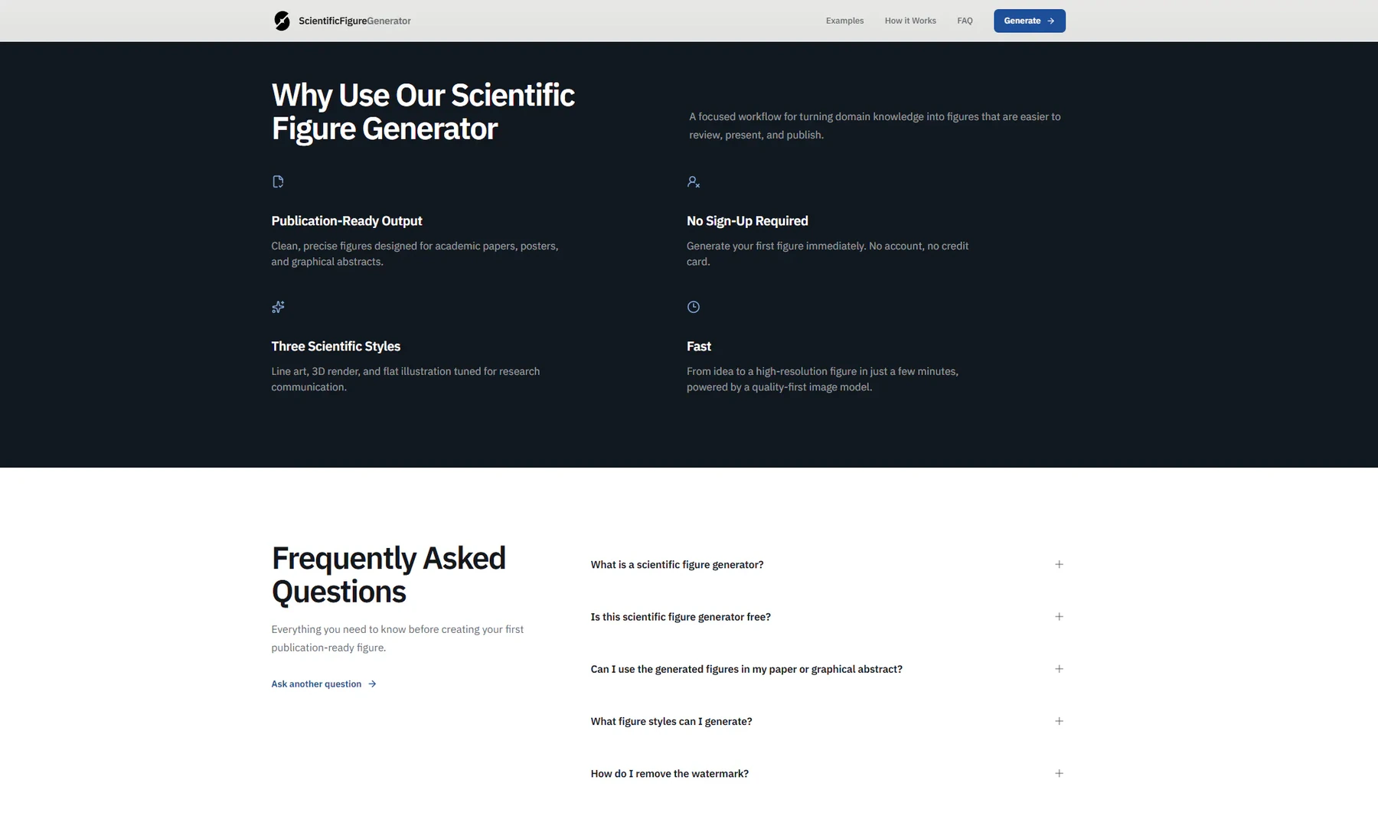Click the ScientificFigureGenerator logo icon

point(282,21)
